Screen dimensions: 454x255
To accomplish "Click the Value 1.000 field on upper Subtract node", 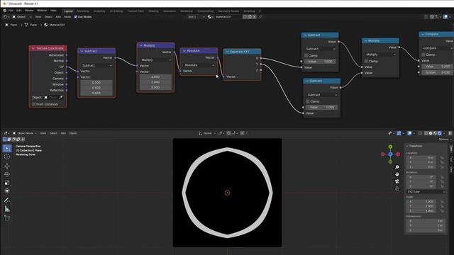I will [x=320, y=62].
